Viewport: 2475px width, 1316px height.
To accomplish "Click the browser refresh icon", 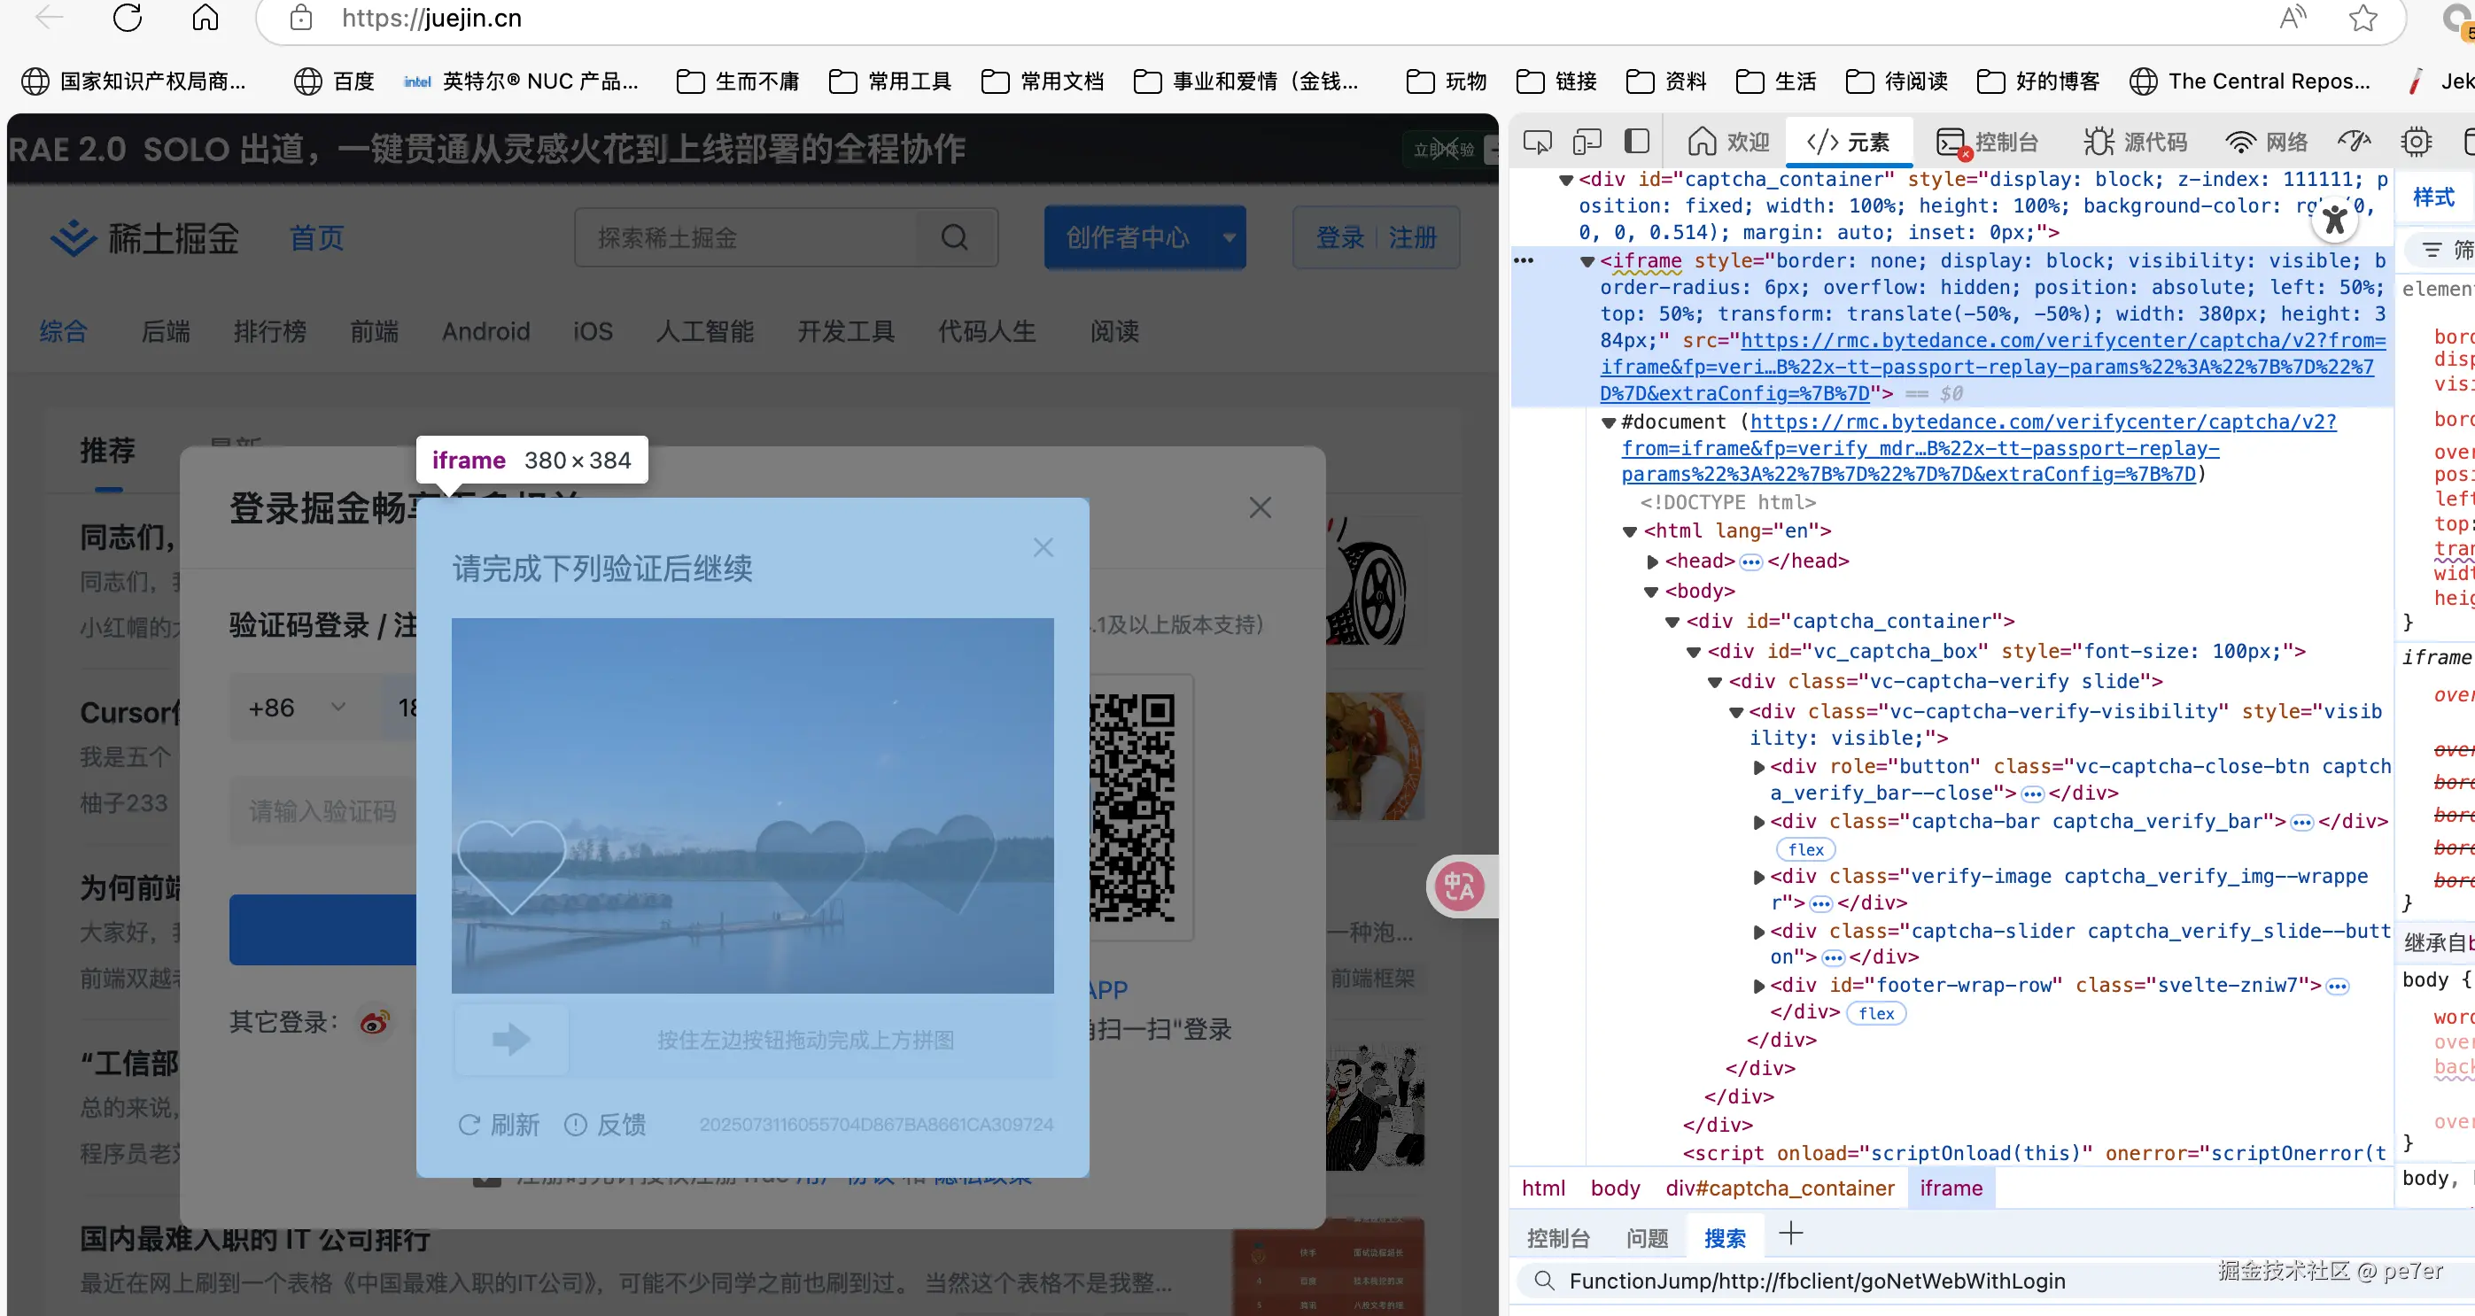I will 128,19.
